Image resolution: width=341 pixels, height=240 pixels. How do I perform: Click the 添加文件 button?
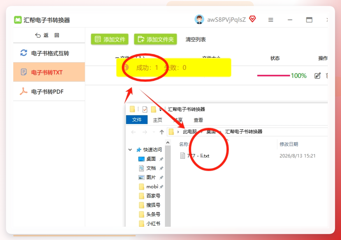[x=110, y=39]
